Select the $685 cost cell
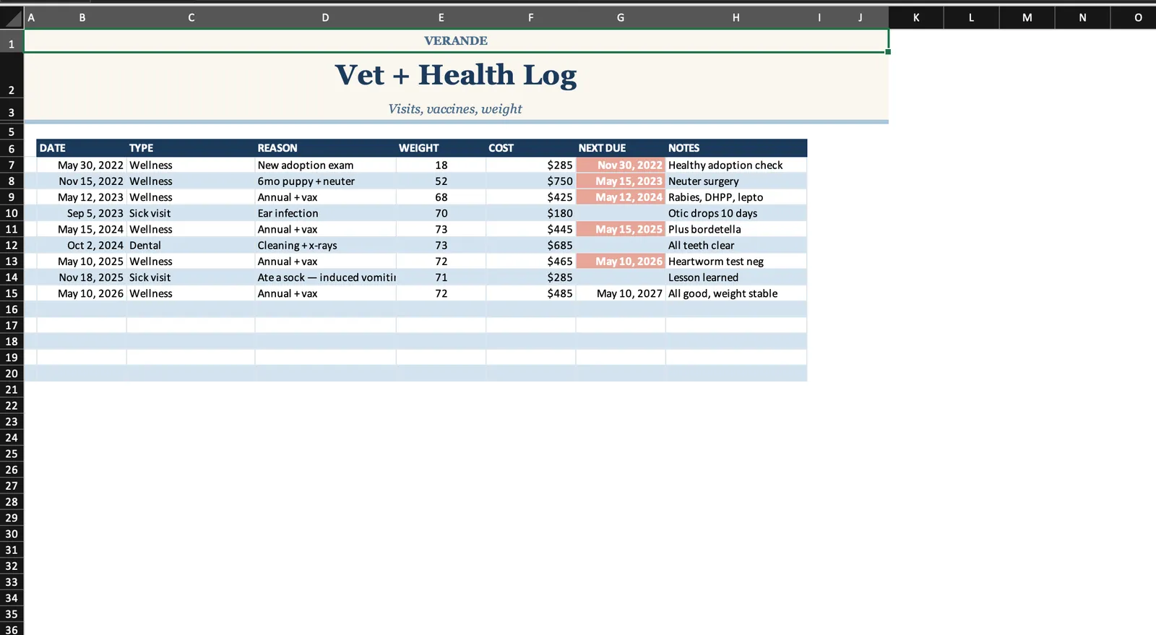The width and height of the screenshot is (1156, 635). [531, 246]
